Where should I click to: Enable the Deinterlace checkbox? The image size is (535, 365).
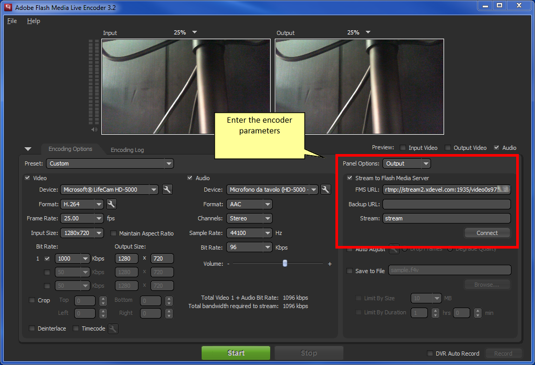tap(32, 328)
